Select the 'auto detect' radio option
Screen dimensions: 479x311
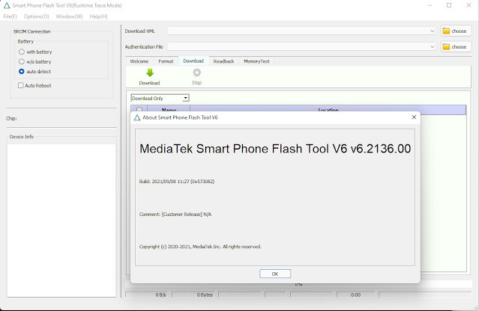22,71
